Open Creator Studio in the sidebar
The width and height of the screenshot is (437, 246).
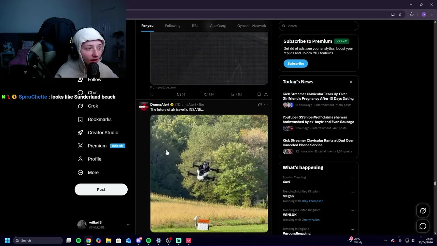tap(98, 133)
